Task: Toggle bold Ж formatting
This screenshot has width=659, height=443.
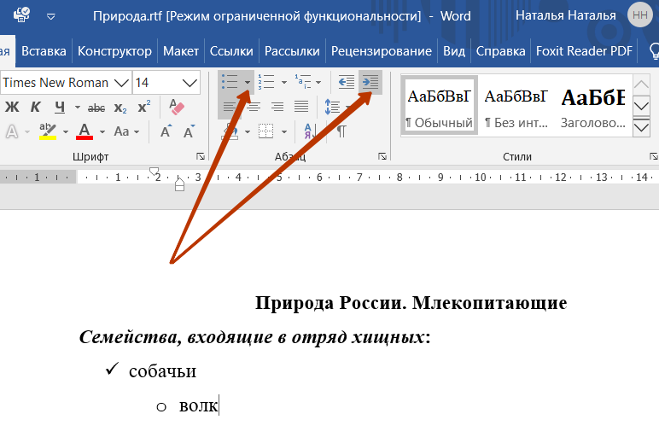Action: (12, 108)
